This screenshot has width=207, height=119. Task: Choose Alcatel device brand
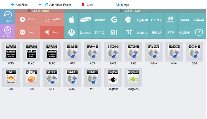click(185, 32)
